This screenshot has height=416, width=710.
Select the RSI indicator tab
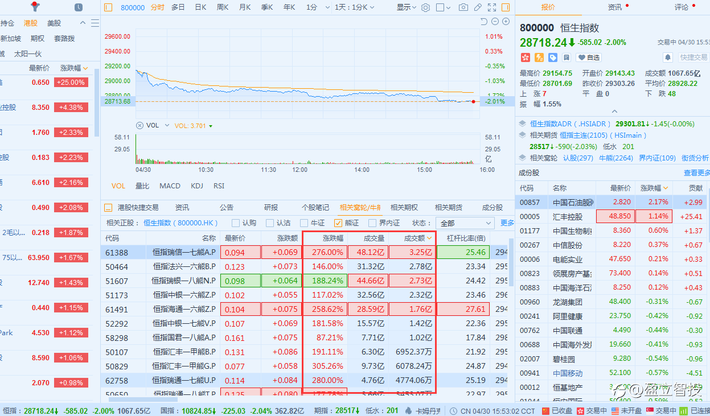pos(219,186)
